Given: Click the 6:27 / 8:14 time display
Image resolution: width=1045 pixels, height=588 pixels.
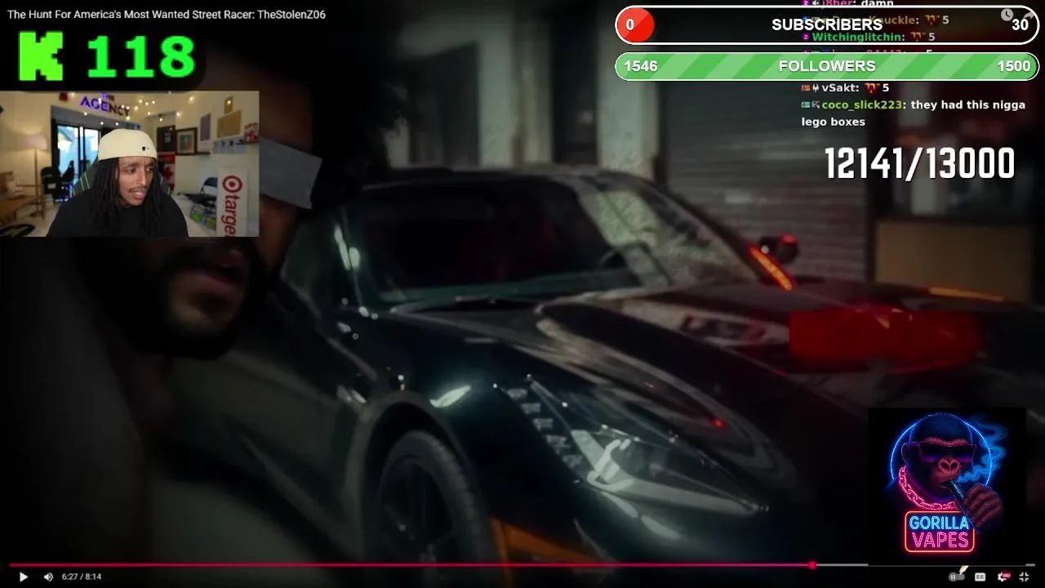Looking at the screenshot, I should [x=82, y=577].
